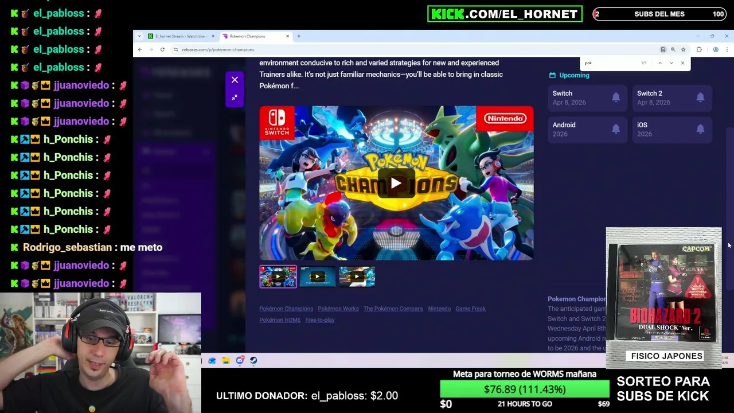Enable the notification bell for iOS release

700,130
